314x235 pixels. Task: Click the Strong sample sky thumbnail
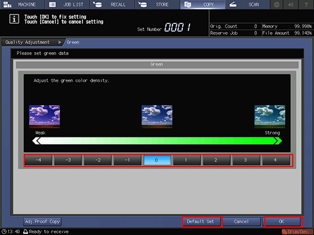pos(270,116)
